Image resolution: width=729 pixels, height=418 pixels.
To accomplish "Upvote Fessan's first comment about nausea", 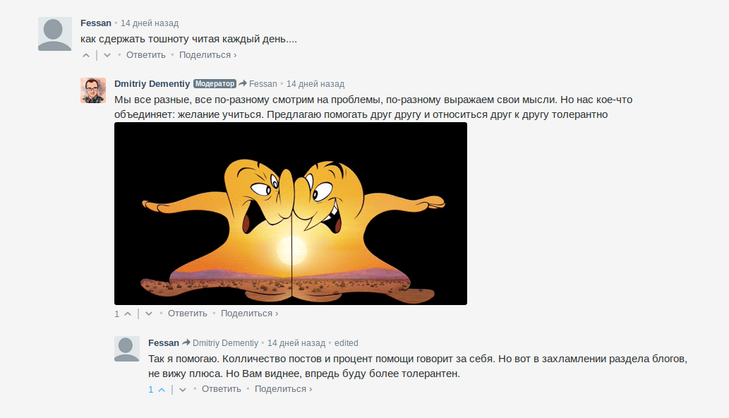I will (x=86, y=55).
